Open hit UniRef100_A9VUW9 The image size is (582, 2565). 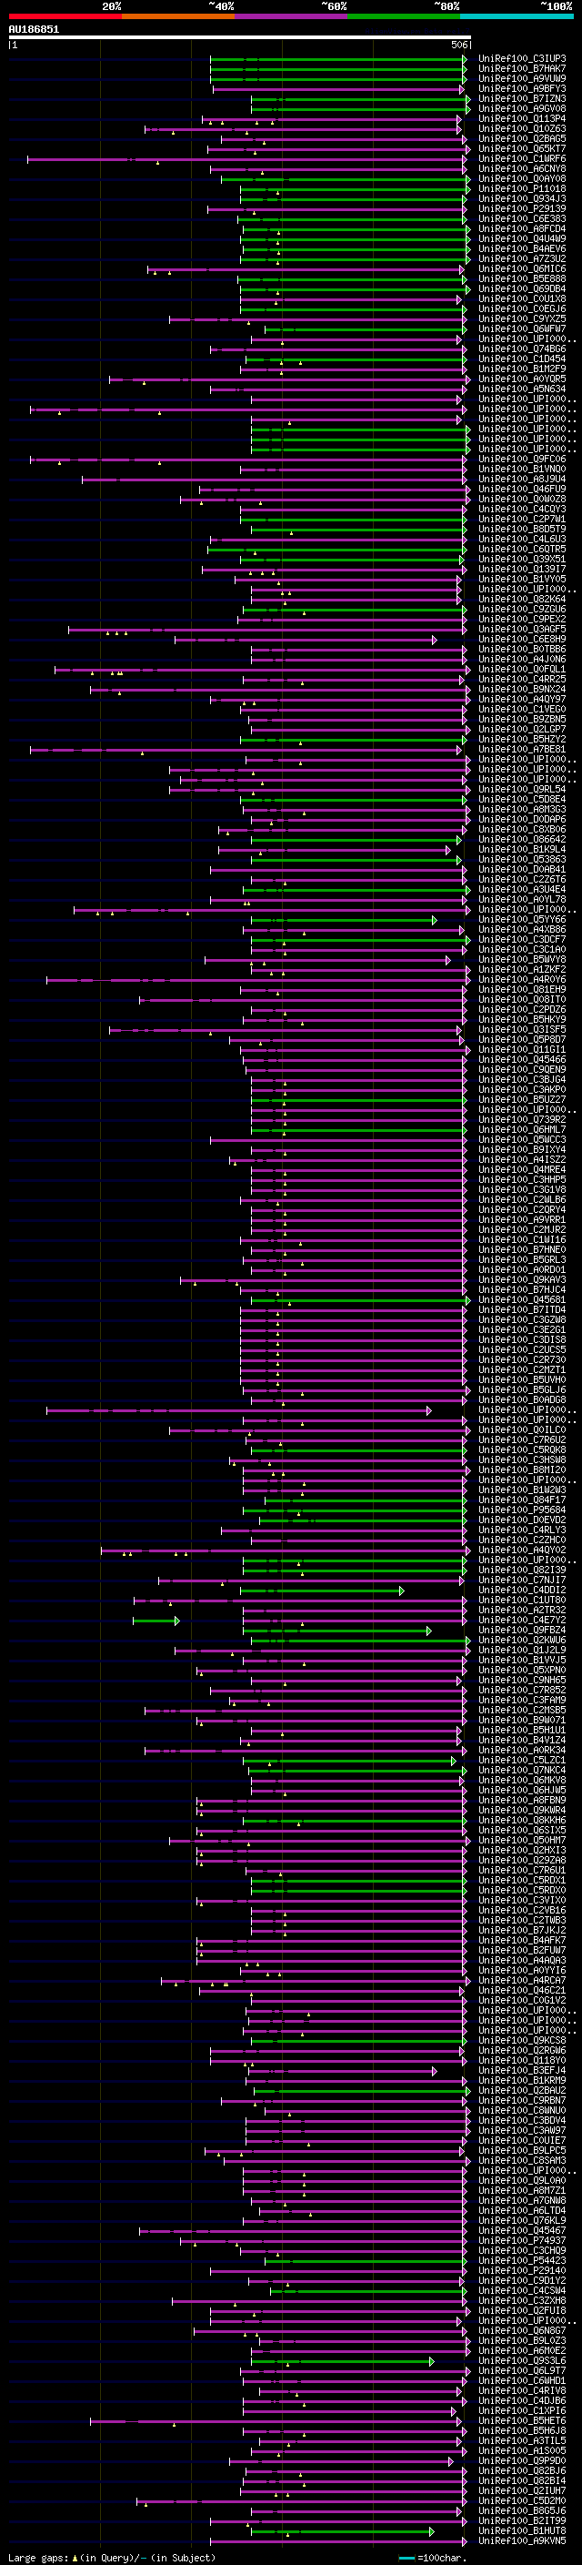(x=521, y=80)
